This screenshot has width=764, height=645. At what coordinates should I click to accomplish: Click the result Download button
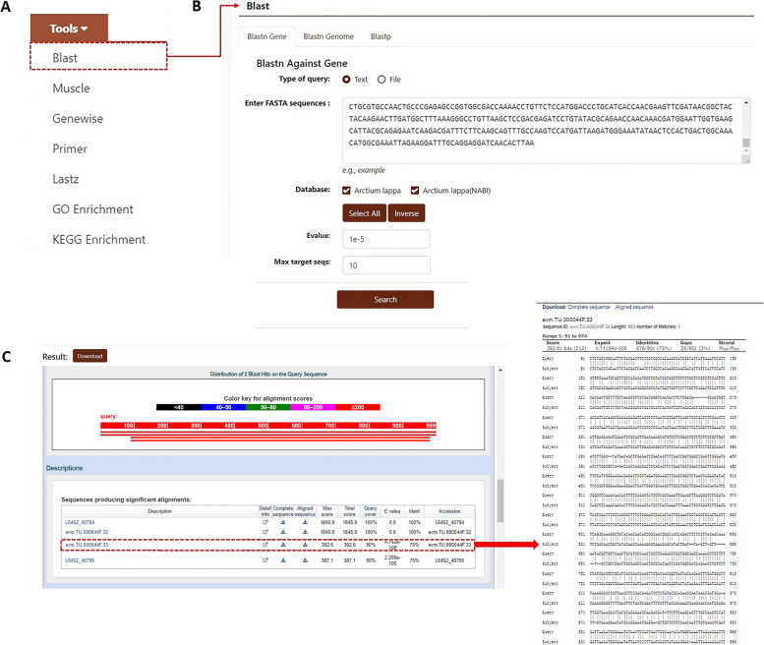coord(88,356)
